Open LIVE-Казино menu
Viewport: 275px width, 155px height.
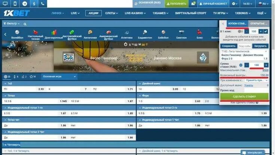click(x=135, y=13)
